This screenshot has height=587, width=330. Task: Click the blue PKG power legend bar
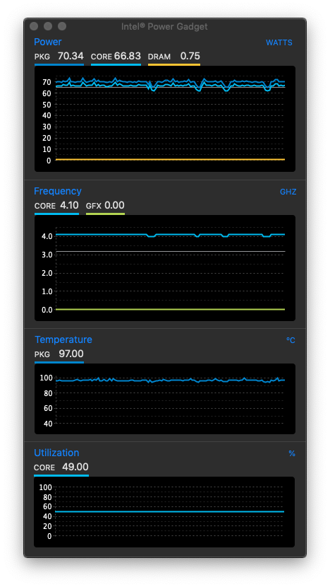59,65
